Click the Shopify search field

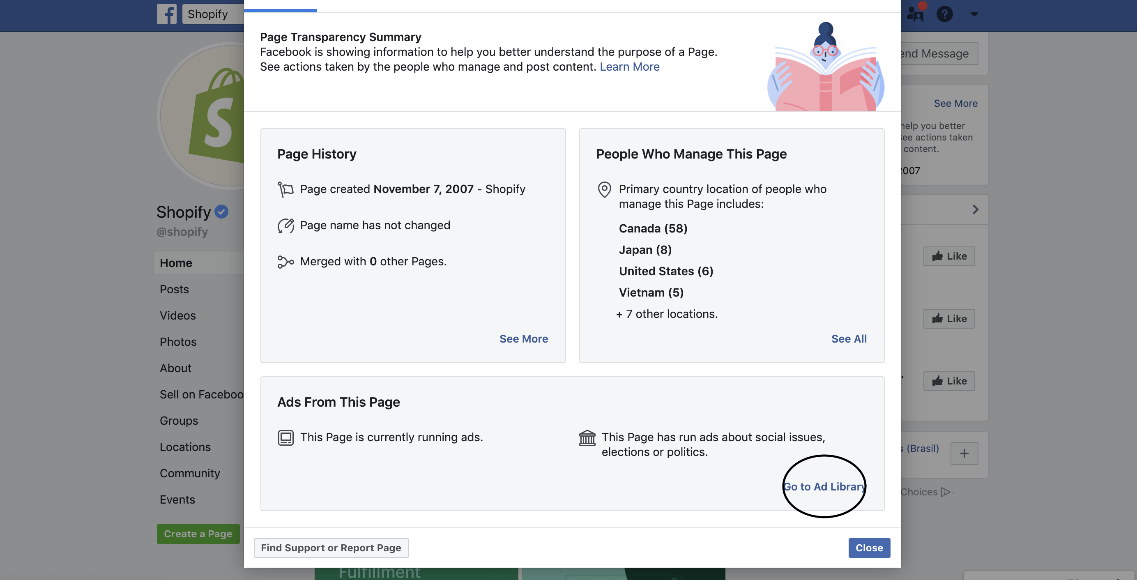[214, 14]
